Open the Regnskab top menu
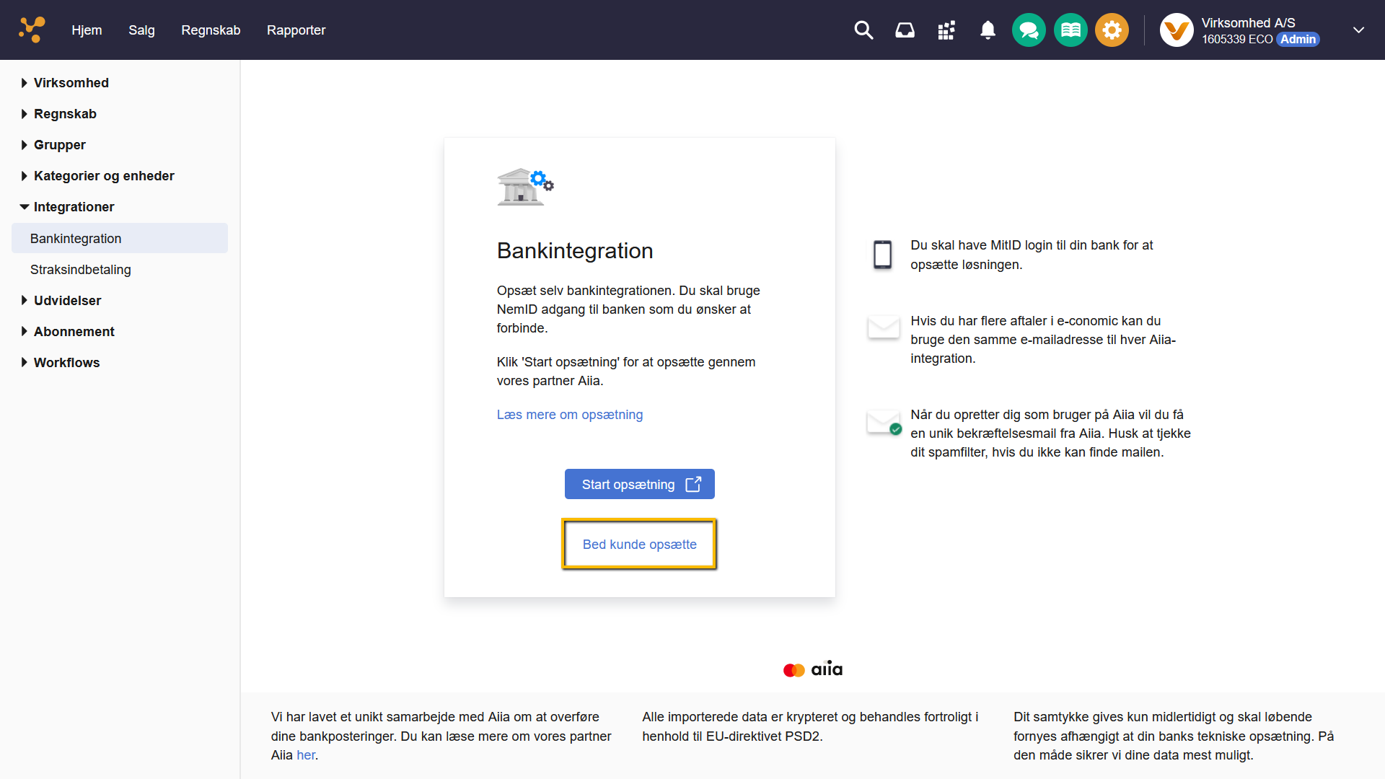Viewport: 1385px width, 779px height. pyautogui.click(x=211, y=30)
